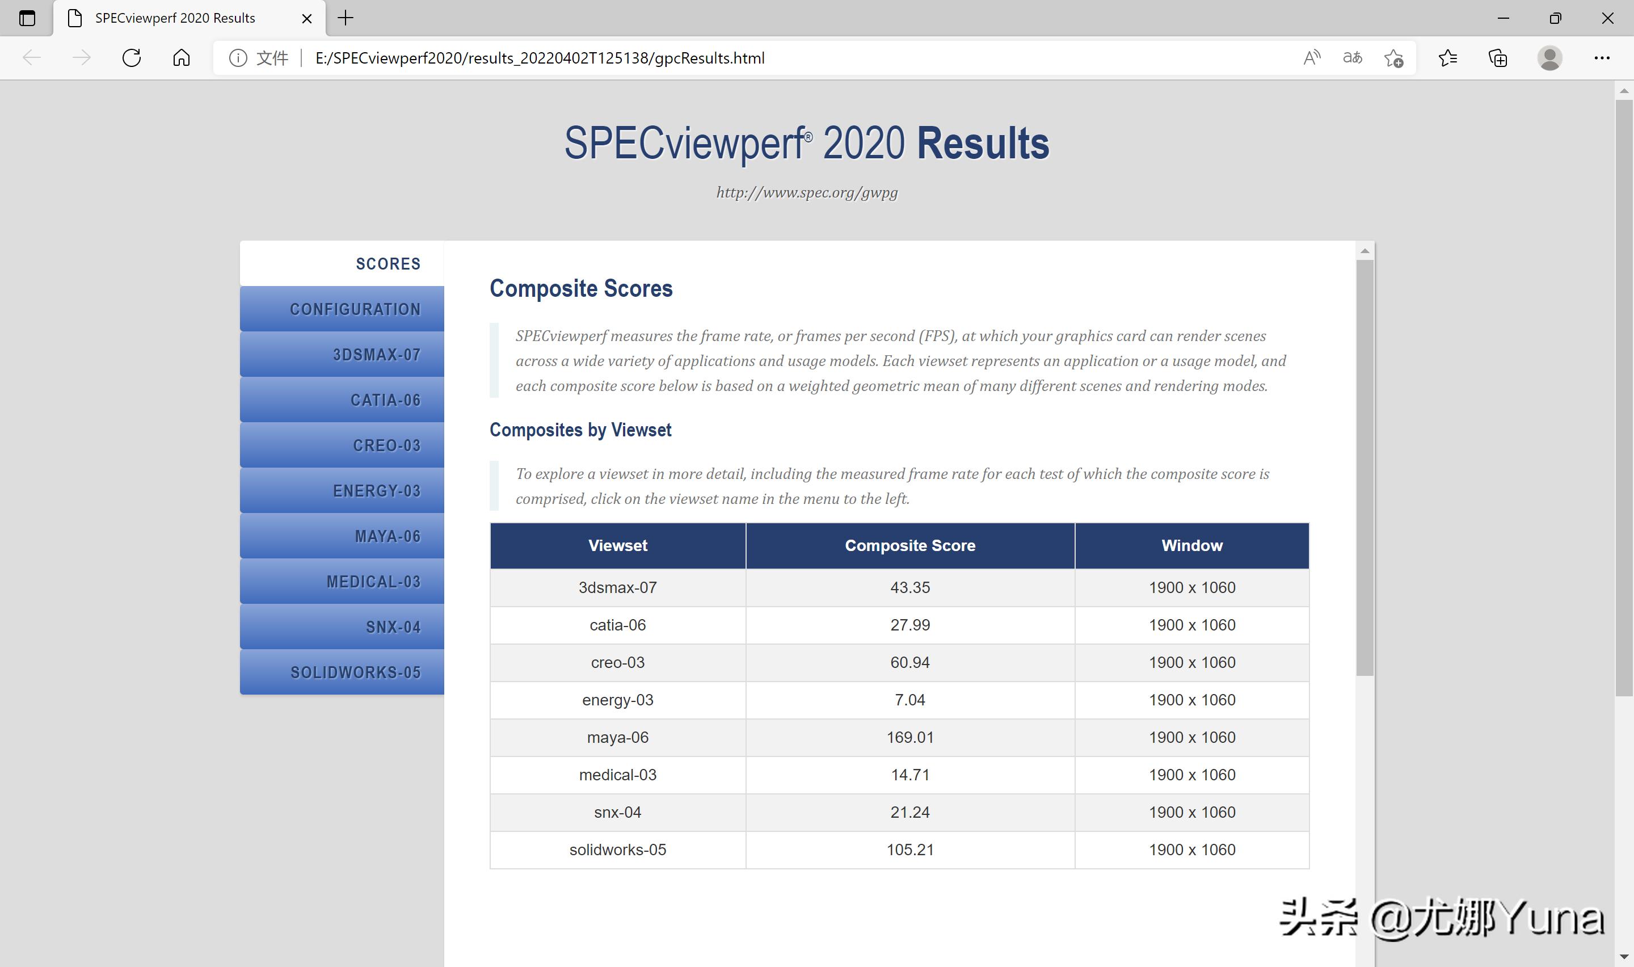
Task: Click the translate page icon
Action: coord(1352,58)
